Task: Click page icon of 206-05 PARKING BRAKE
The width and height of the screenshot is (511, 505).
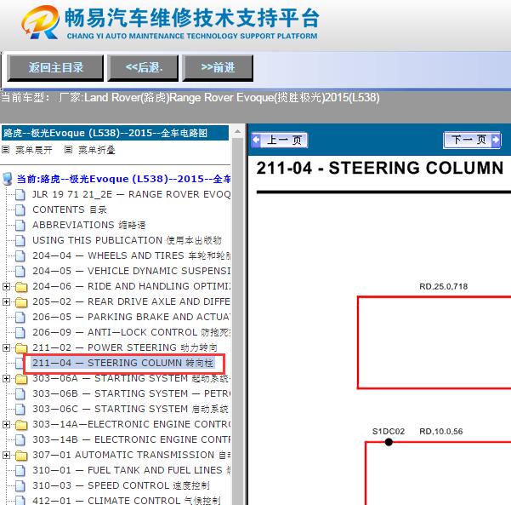Action: pyautogui.click(x=20, y=318)
